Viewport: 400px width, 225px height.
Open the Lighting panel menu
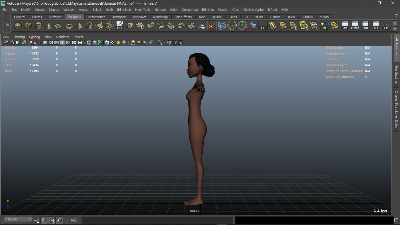[34, 37]
